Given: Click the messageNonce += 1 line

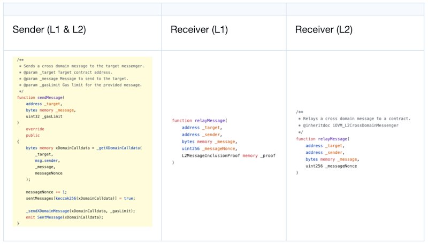Looking at the screenshot, I should pyautogui.click(x=46, y=192).
